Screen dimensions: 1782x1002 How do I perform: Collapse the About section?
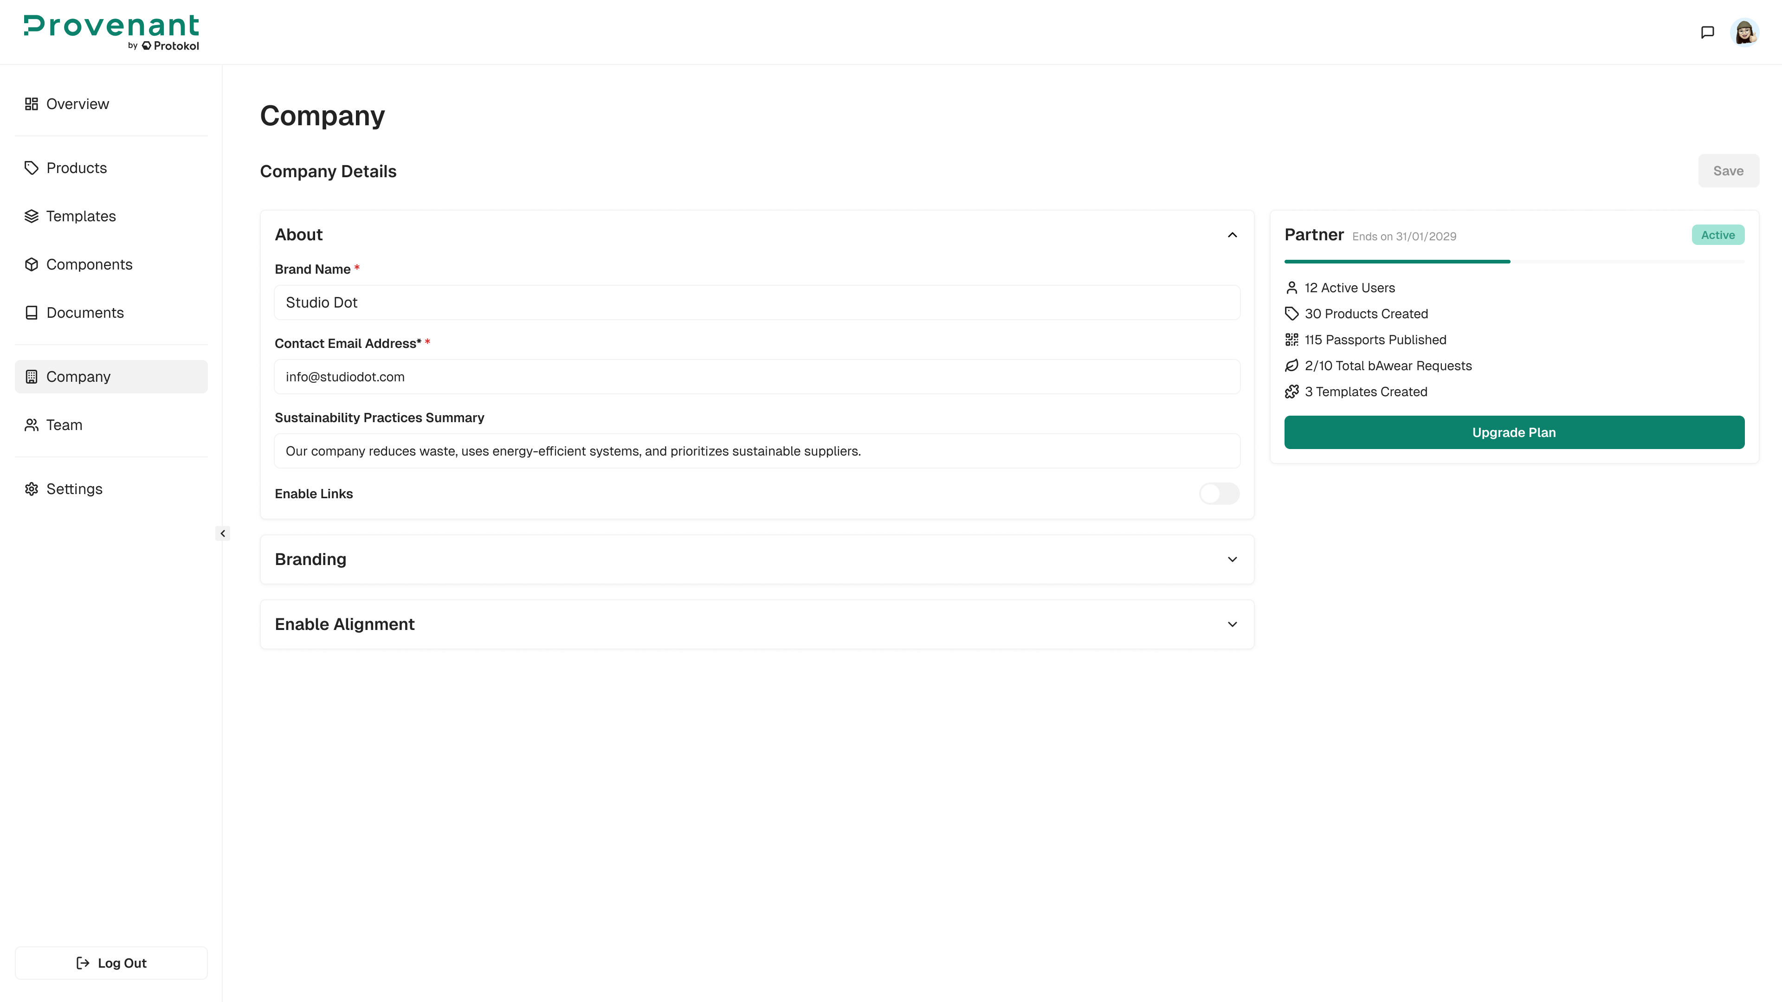point(1232,235)
